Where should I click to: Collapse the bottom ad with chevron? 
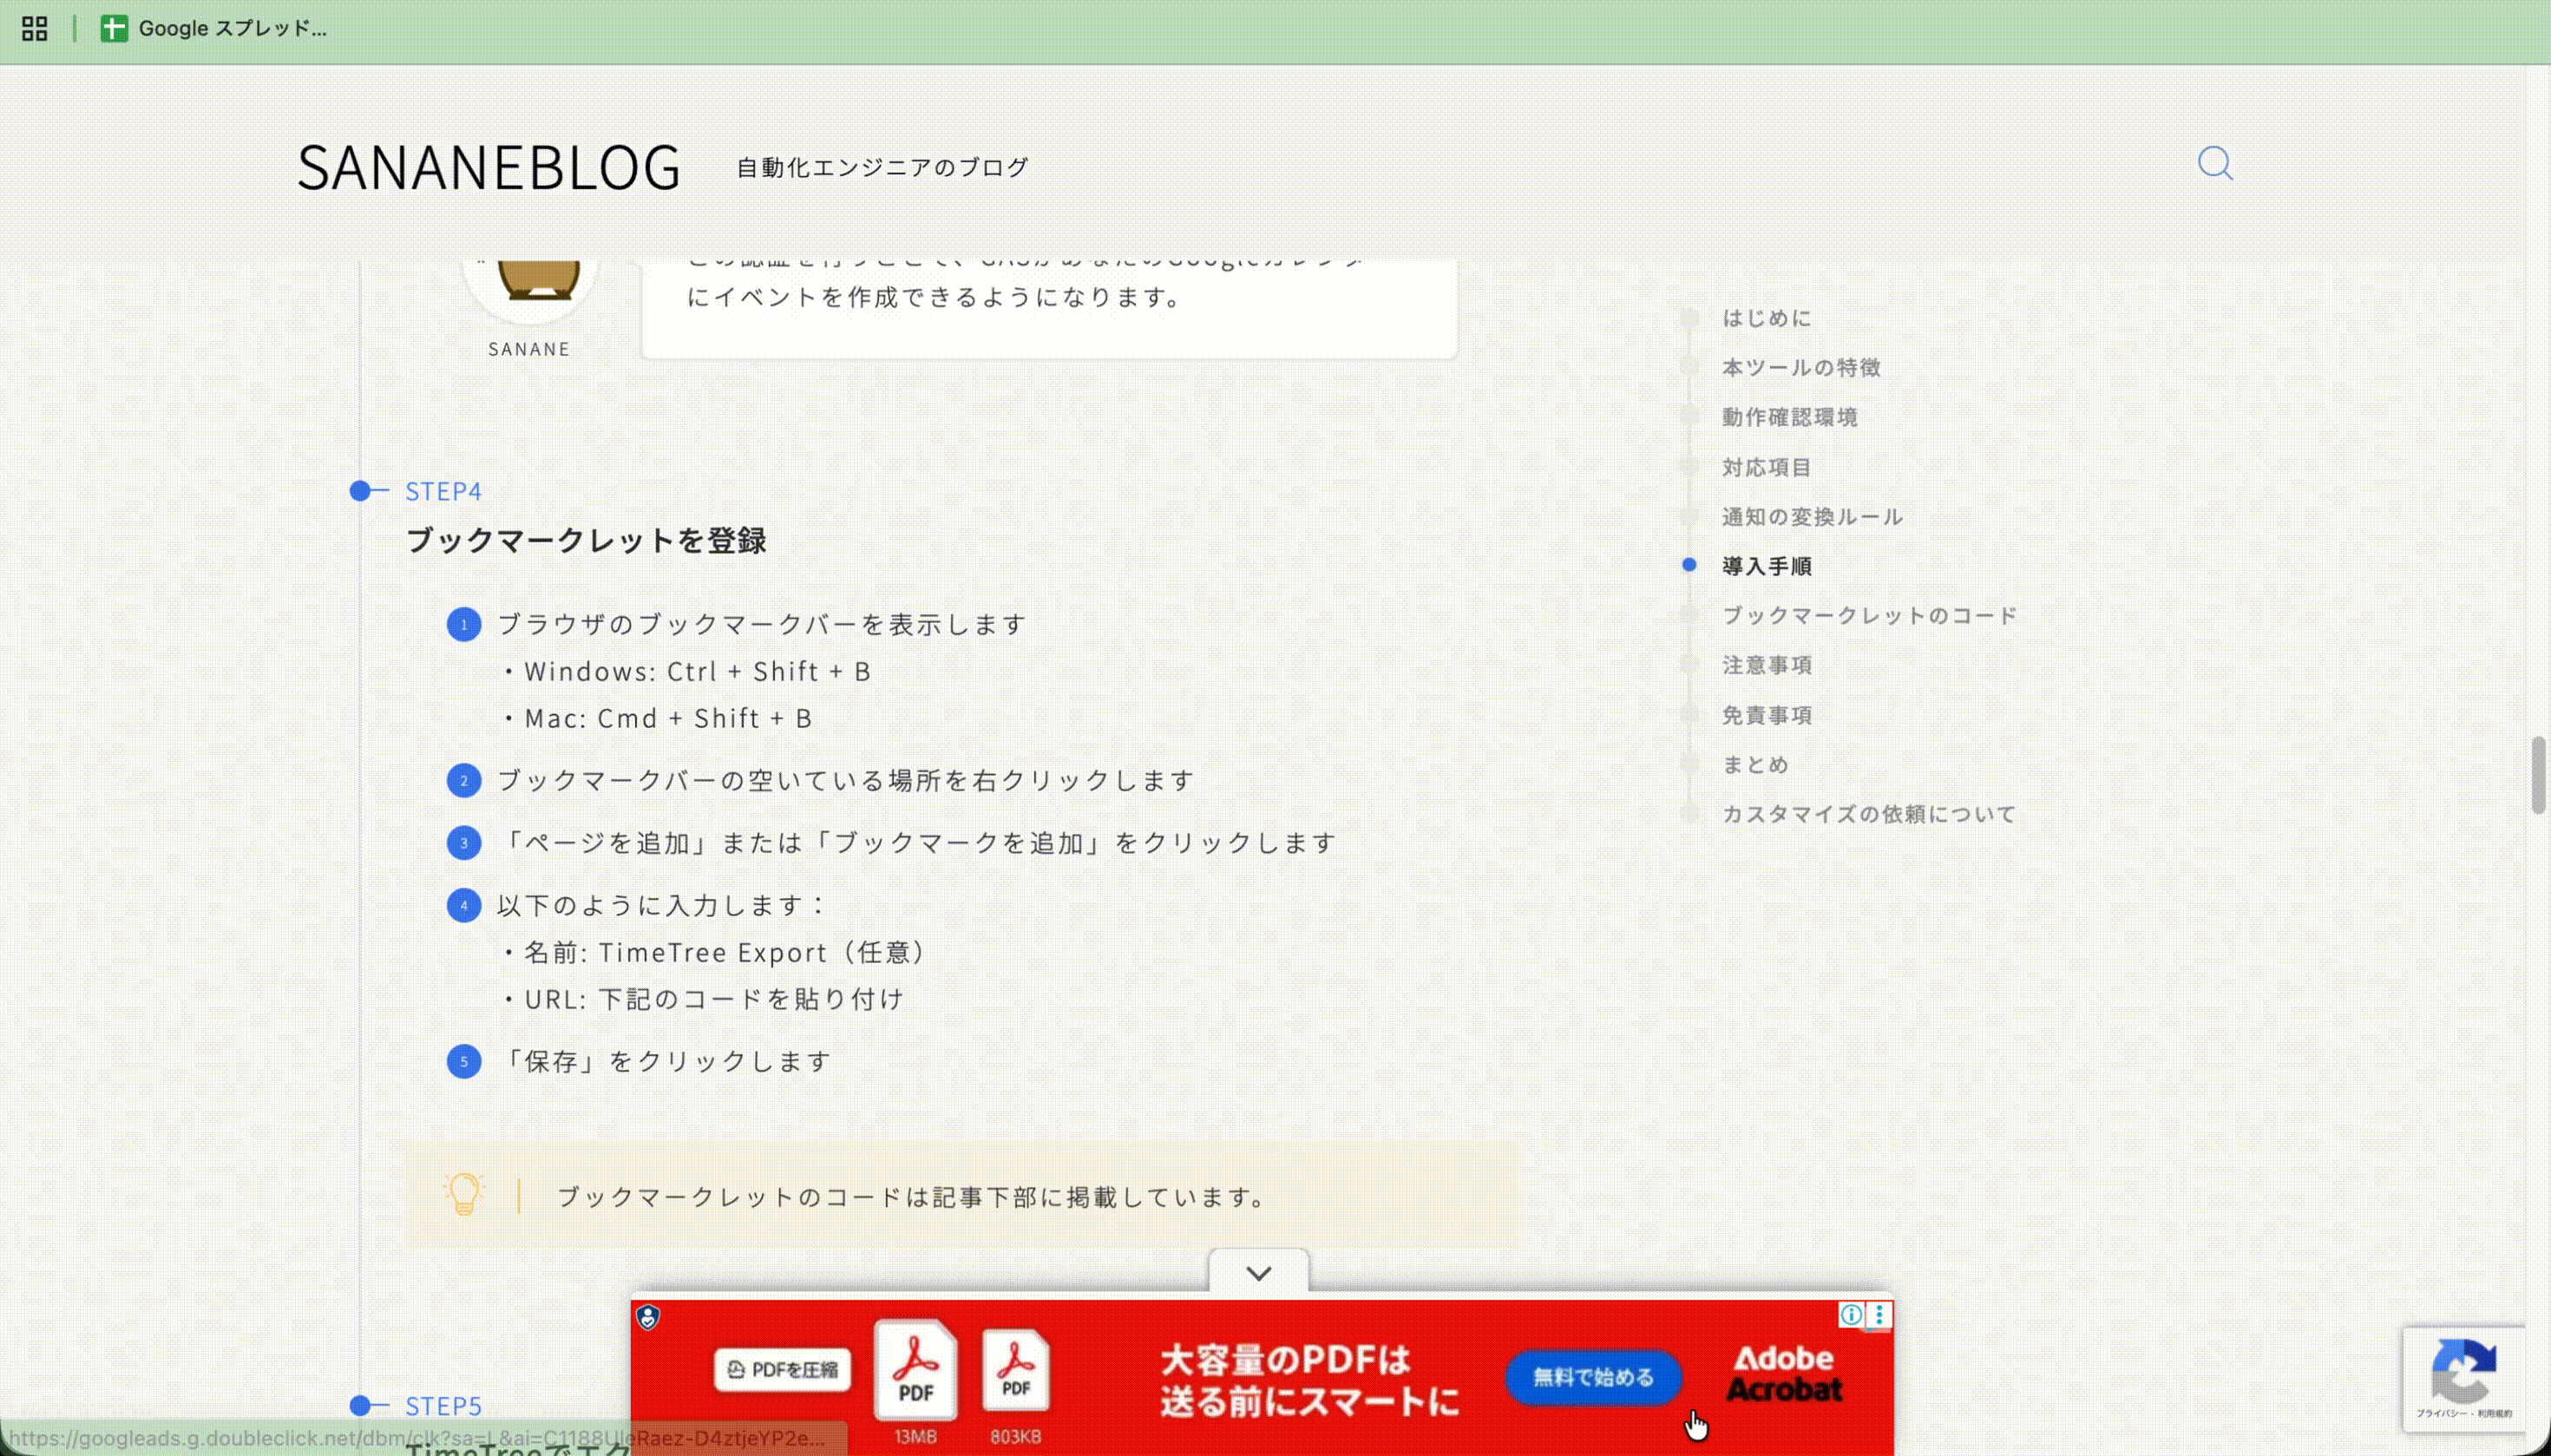(1258, 1272)
